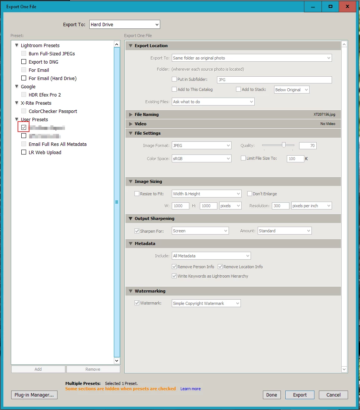Viewport: 360px width, 410px height.
Task: Open Simple Copyright Watermark dropdown
Action: coord(206,303)
